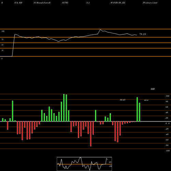Click the 'SI(TM)' header text
The width and height of the screenshot is (171, 171).
(65, 3)
